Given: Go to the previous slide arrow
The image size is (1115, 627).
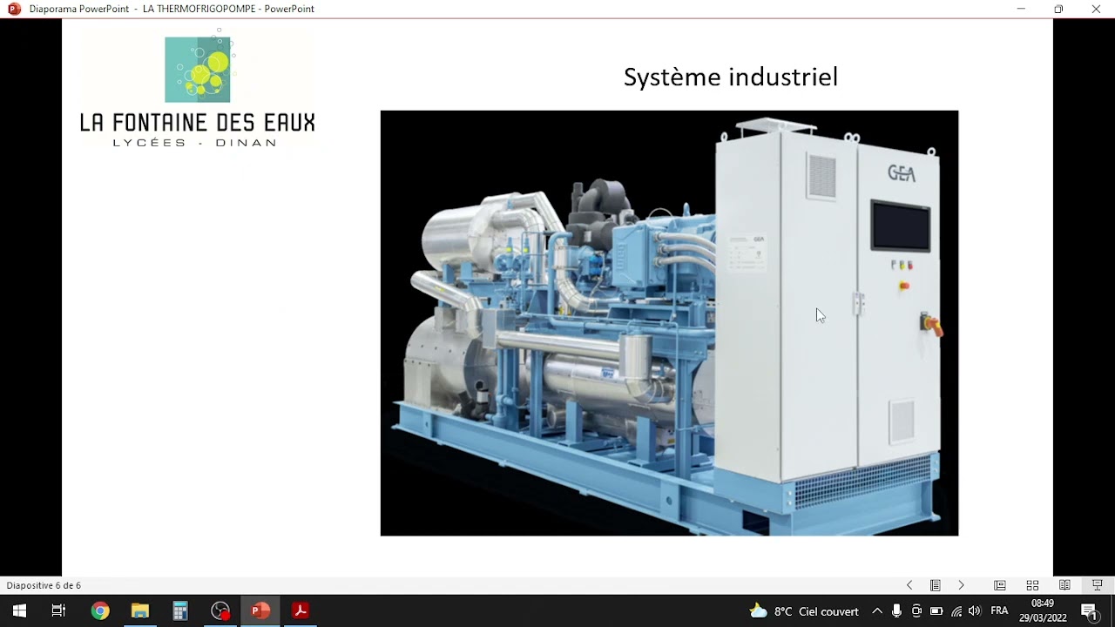Looking at the screenshot, I should [x=909, y=585].
